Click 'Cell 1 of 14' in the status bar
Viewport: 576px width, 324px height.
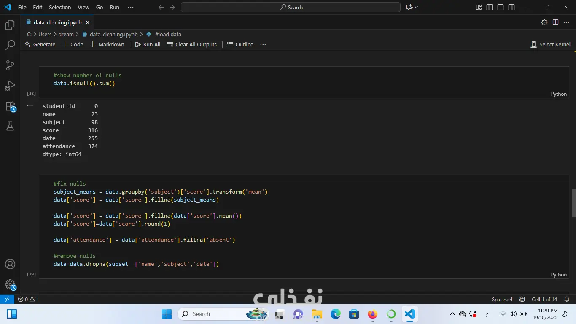click(x=544, y=299)
